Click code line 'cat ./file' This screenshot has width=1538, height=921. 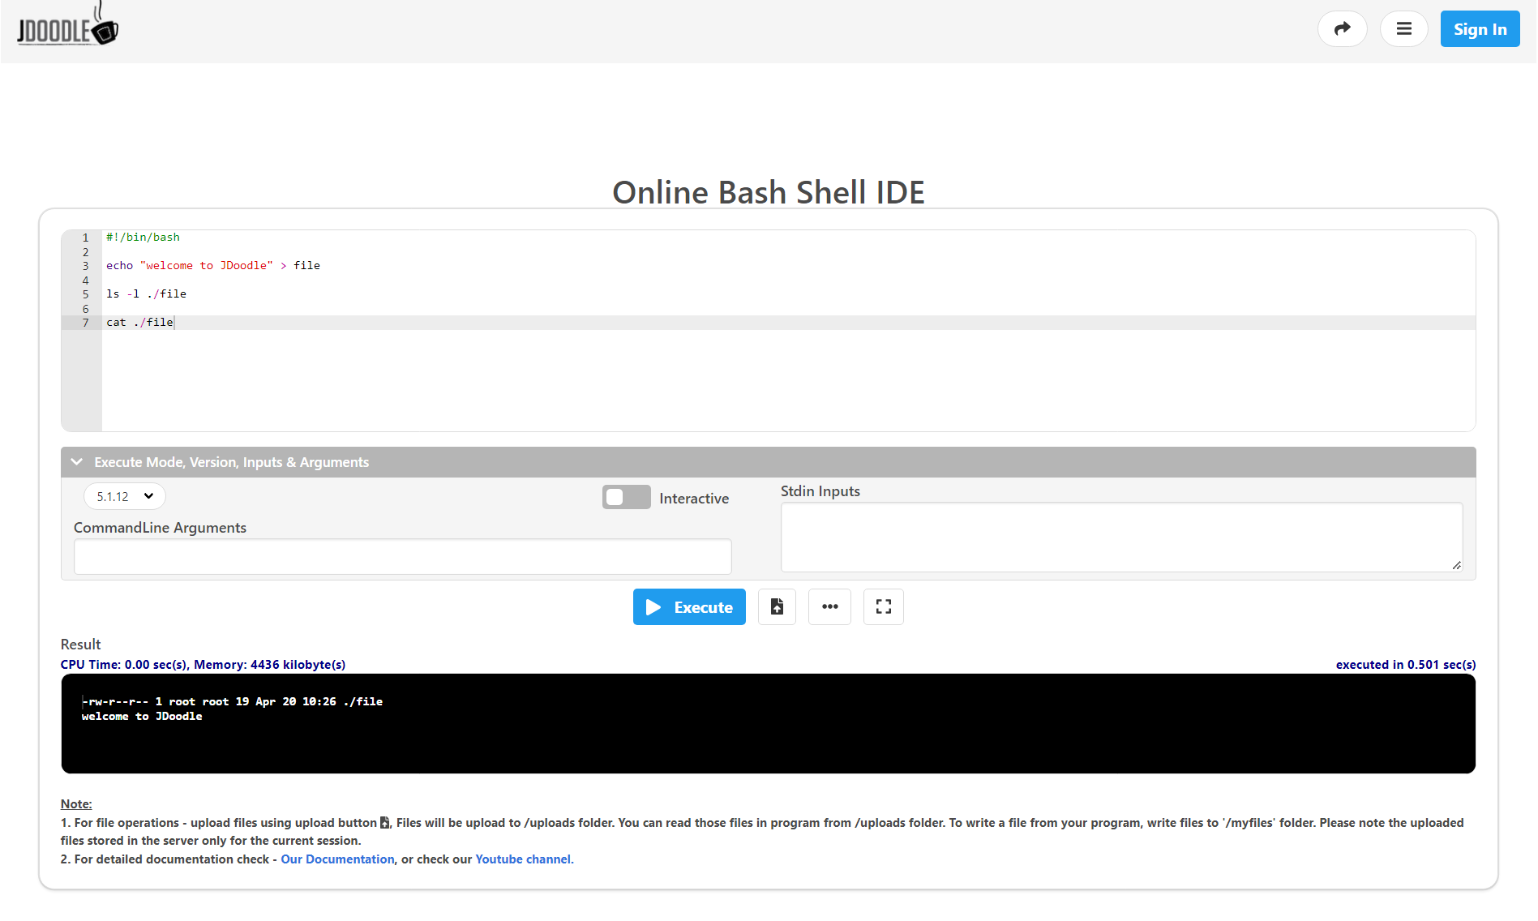click(139, 323)
